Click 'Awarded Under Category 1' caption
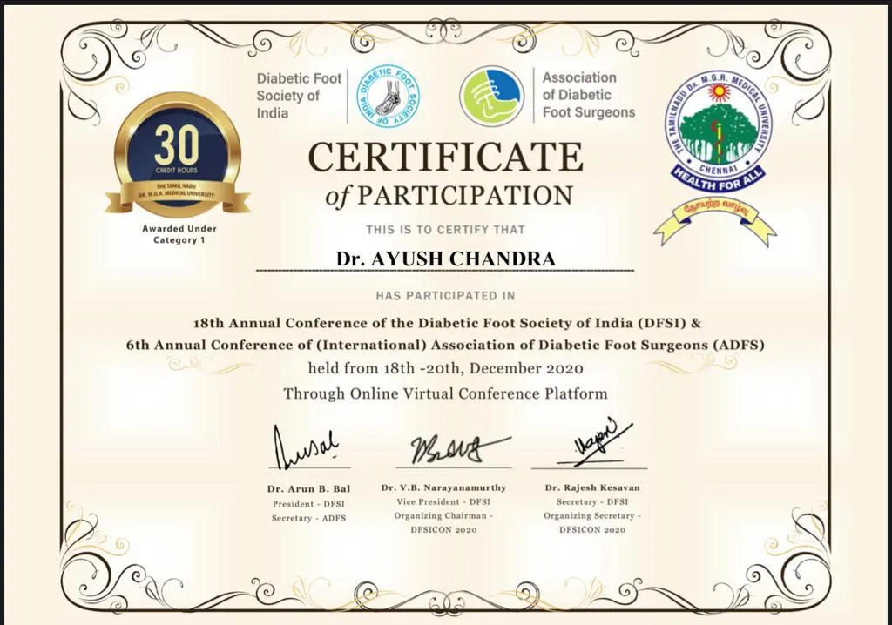892x625 pixels. coord(179,234)
